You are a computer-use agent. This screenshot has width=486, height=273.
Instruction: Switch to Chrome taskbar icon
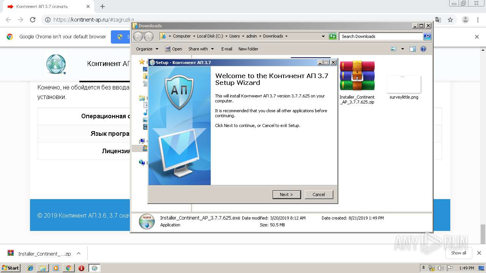pyautogui.click(x=68, y=268)
